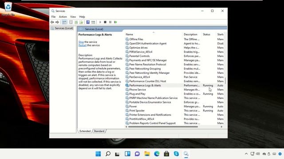Image resolution: width=284 pixels, height=159 pixels.
Task: Select Printer Extensions and Notifications service
Action: (x=150, y=115)
